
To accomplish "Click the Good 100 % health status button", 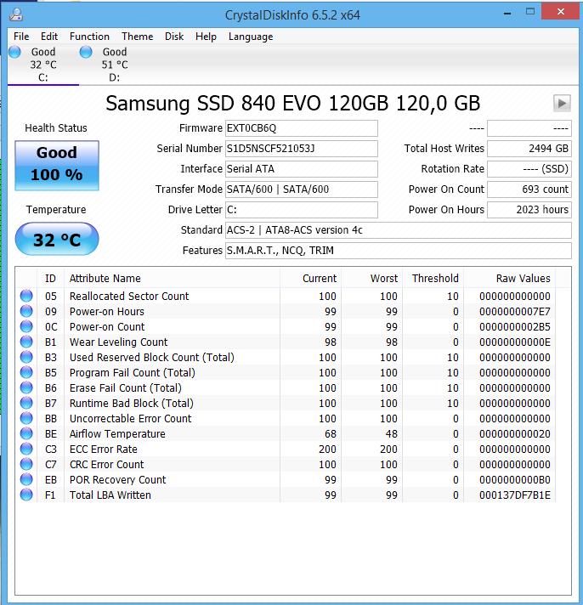I will [x=57, y=164].
